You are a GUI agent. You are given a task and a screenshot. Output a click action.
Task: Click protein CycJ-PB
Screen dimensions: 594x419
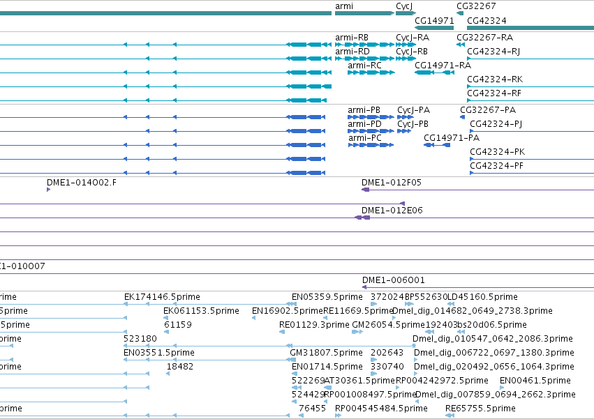413,124
